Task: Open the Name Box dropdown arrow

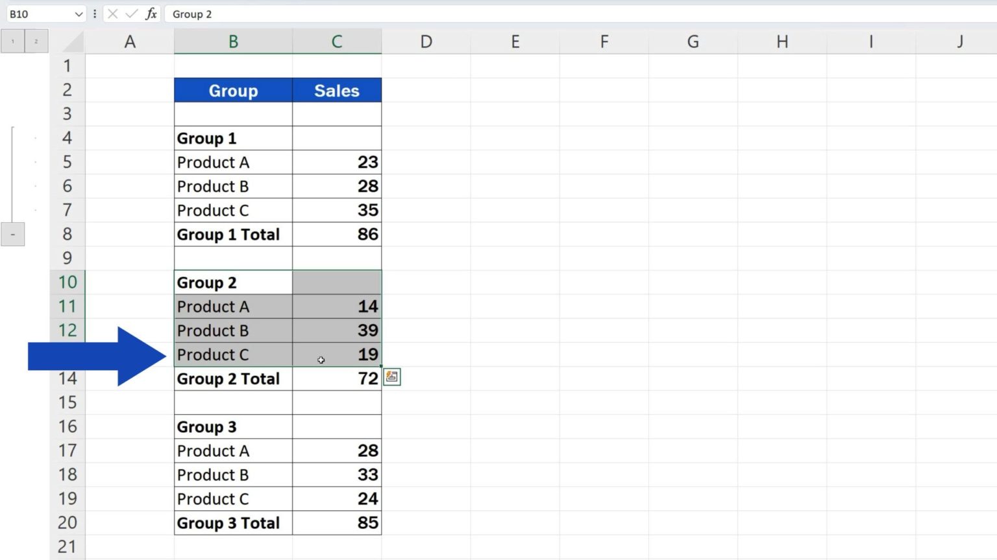Action: coord(79,14)
